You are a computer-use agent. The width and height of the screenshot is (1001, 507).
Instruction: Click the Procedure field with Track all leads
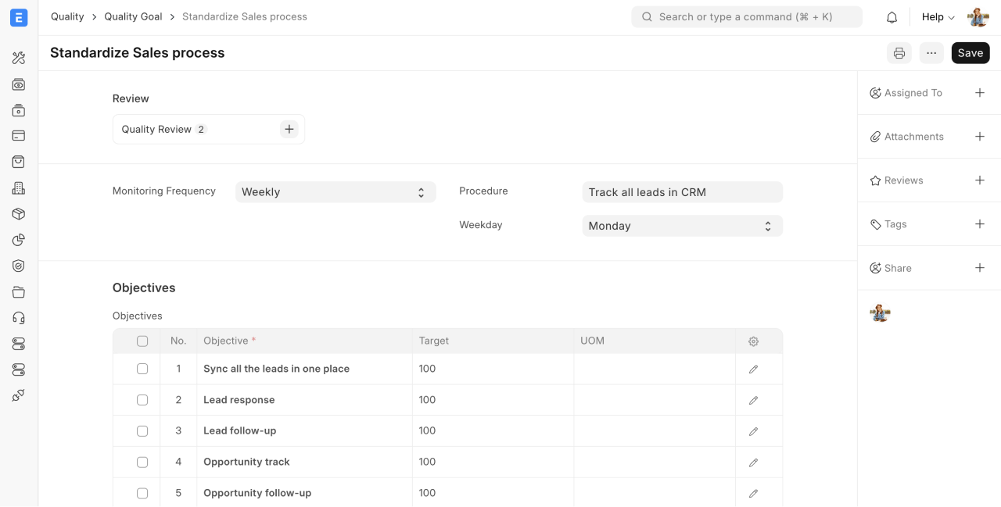(x=682, y=192)
